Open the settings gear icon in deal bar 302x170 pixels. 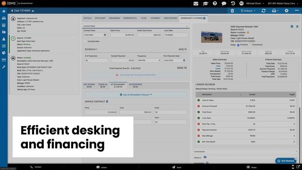pyautogui.click(x=286, y=11)
